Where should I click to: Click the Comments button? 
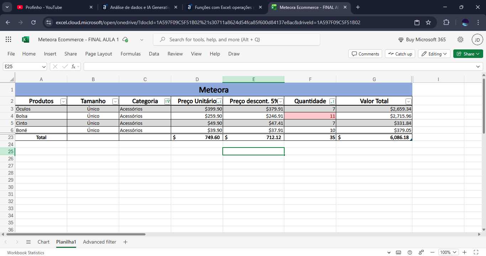[365, 54]
